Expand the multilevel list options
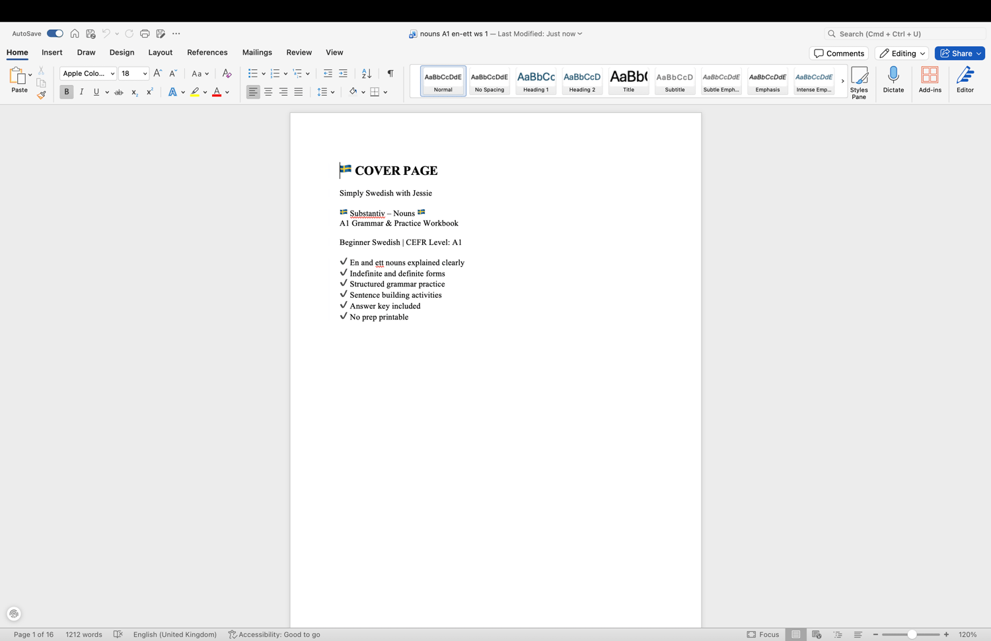The image size is (991, 641). (x=308, y=74)
